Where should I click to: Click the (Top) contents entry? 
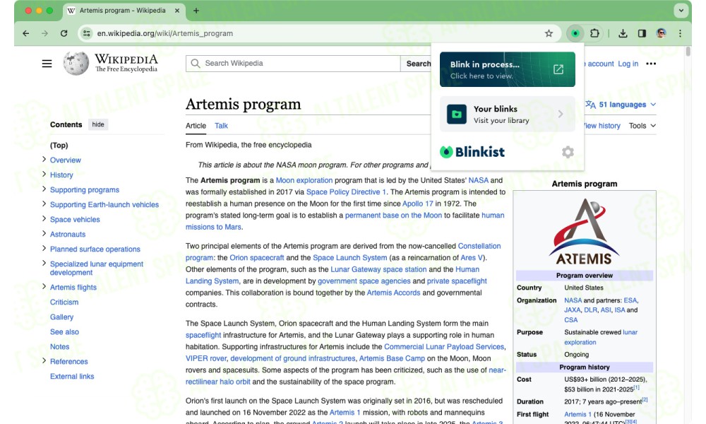point(59,145)
